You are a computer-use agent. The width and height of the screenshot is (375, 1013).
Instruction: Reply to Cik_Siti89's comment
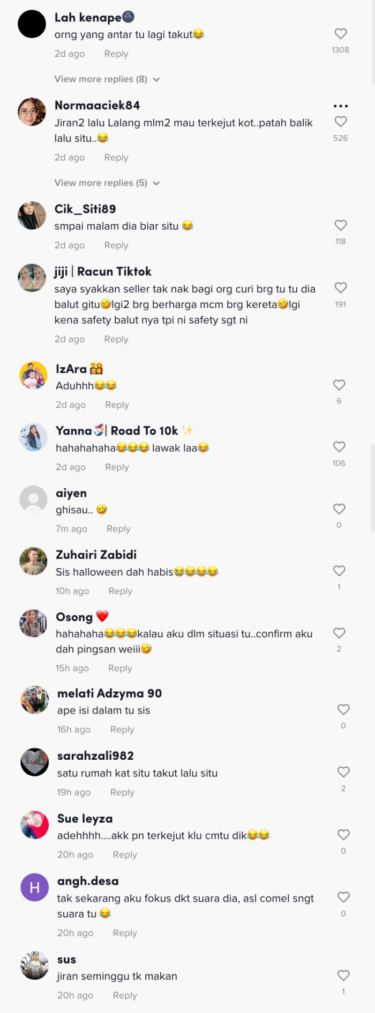coord(116,245)
